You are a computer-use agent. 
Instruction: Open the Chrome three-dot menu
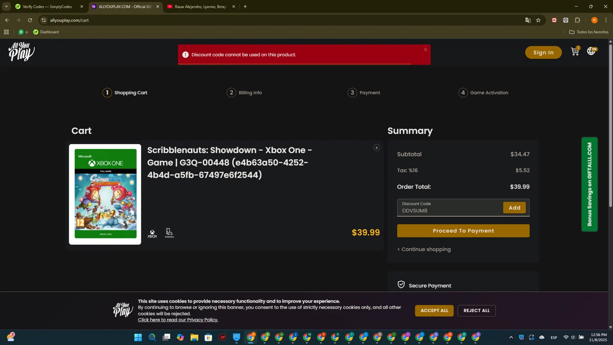point(606,20)
